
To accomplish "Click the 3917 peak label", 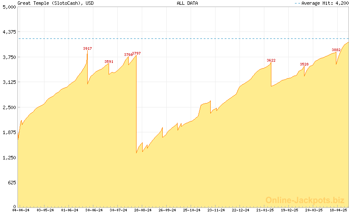I will 87,48.
